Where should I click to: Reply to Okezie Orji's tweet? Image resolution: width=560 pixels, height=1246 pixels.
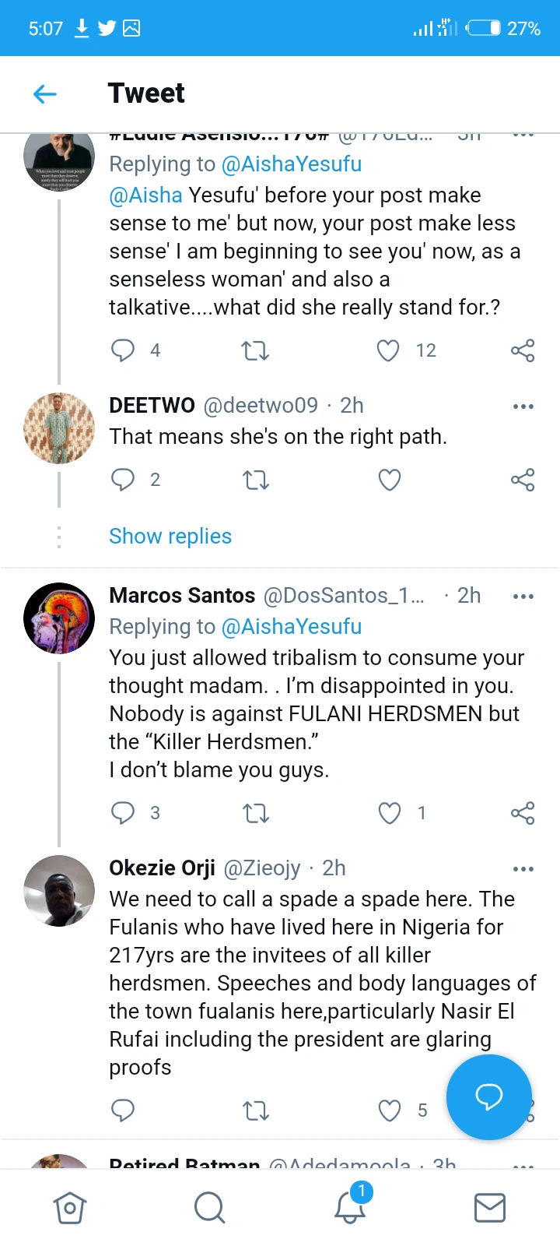click(123, 1110)
